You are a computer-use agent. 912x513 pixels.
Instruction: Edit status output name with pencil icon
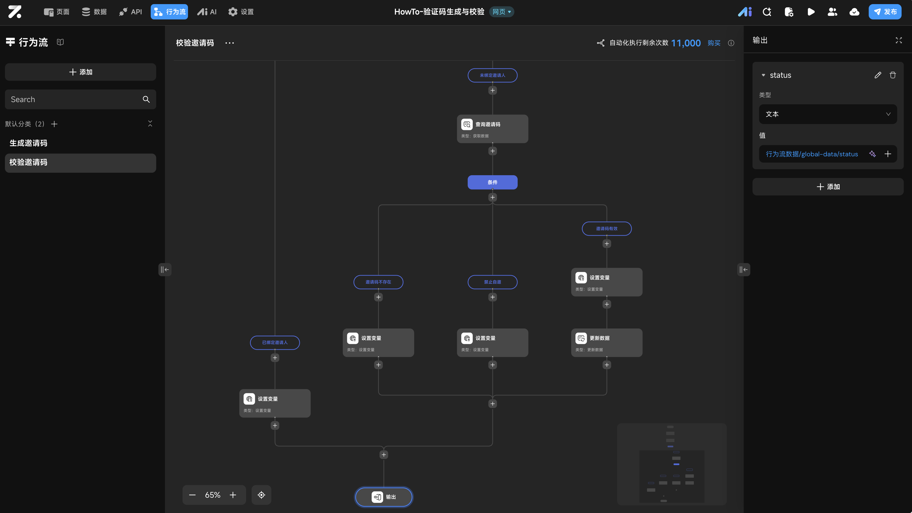(878, 75)
